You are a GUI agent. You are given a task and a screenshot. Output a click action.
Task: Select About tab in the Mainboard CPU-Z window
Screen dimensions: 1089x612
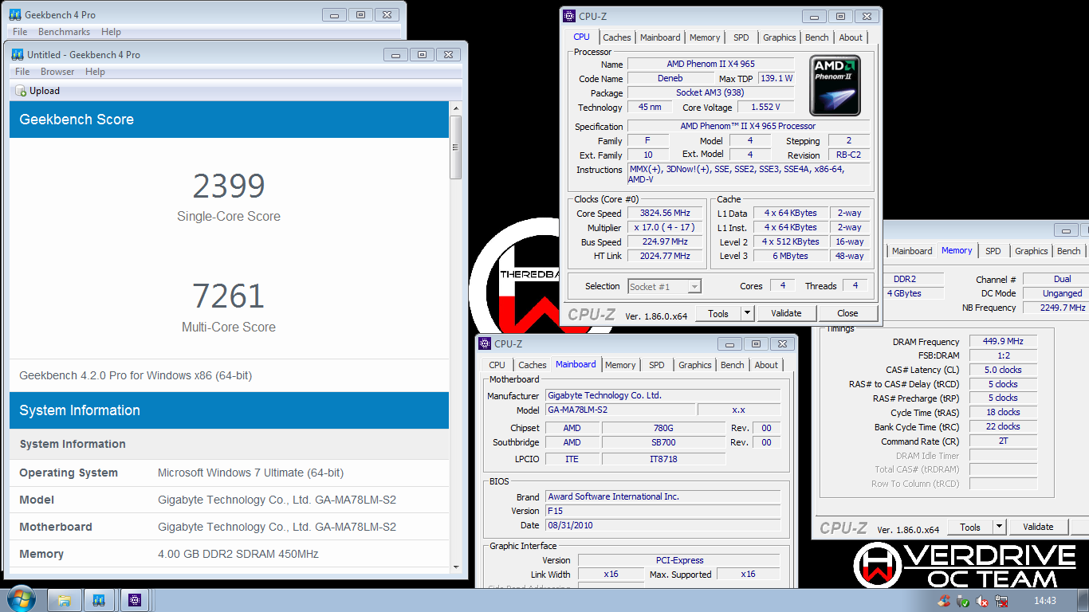(x=766, y=365)
